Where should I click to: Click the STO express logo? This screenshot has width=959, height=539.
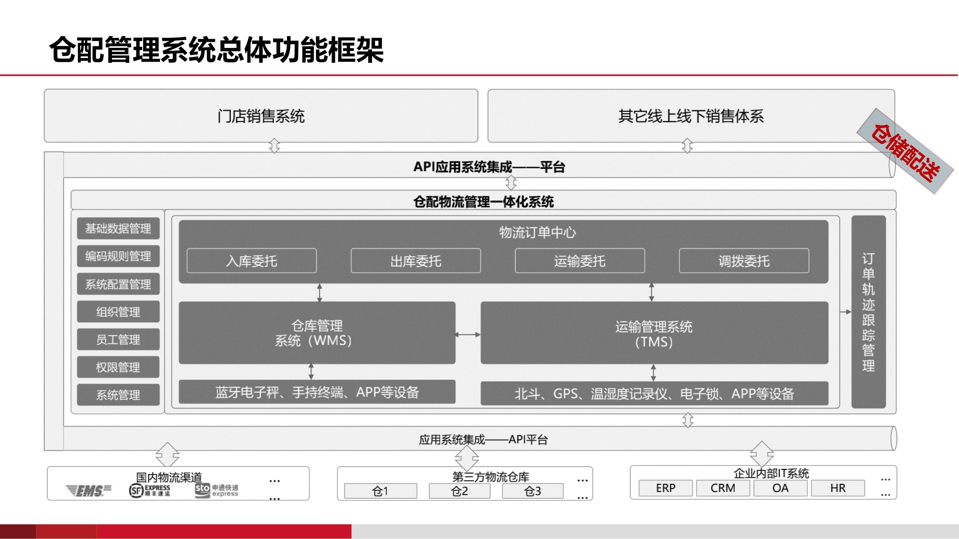point(217,490)
